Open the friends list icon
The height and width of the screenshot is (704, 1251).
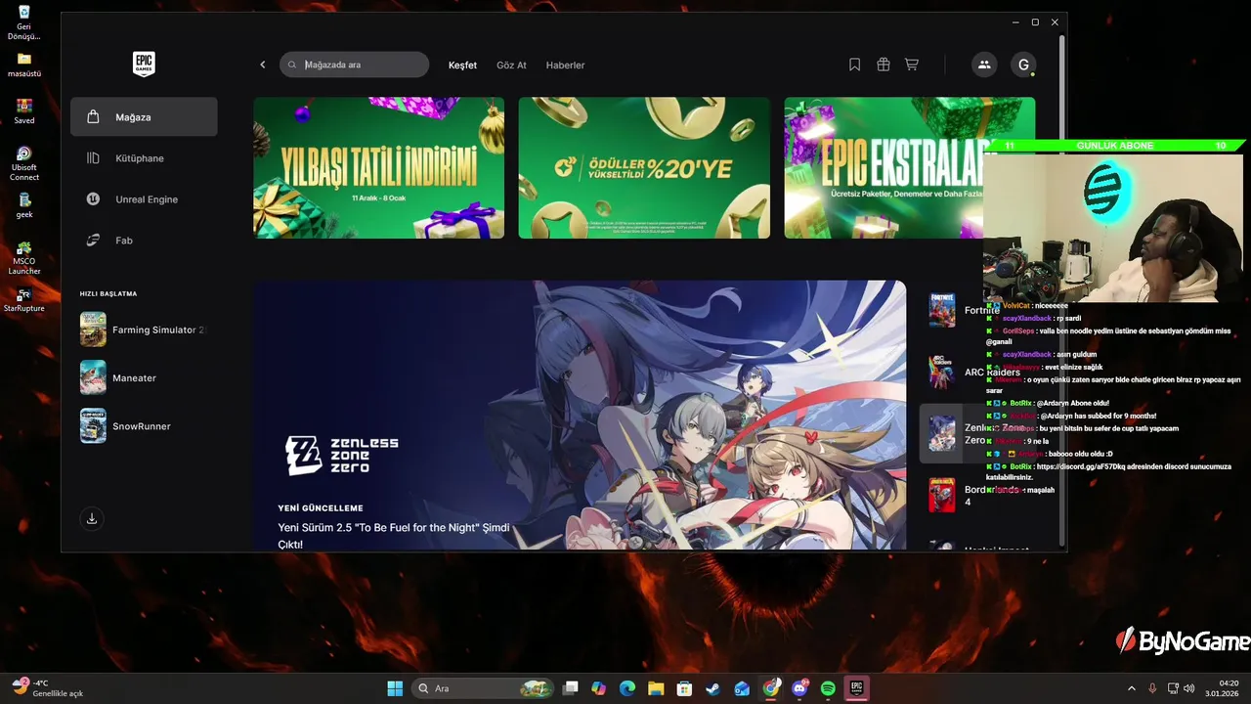click(984, 65)
